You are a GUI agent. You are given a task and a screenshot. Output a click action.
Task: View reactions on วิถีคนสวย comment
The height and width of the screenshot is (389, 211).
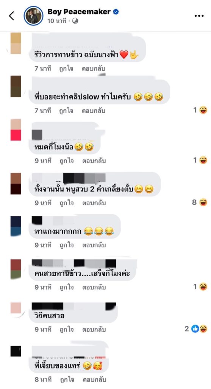pos(196,329)
